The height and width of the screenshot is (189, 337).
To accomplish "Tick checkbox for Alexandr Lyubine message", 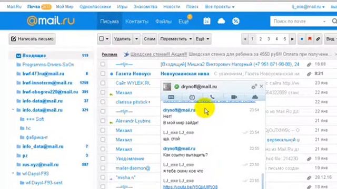I will click(103, 121).
